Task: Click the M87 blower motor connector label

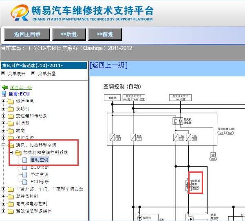Action: [x=195, y=188]
